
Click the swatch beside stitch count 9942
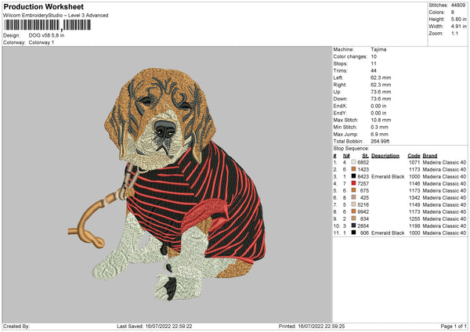pos(353,211)
